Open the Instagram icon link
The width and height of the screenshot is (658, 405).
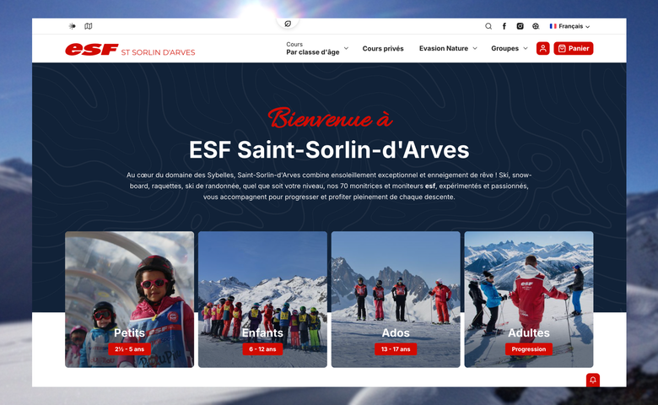(x=520, y=26)
